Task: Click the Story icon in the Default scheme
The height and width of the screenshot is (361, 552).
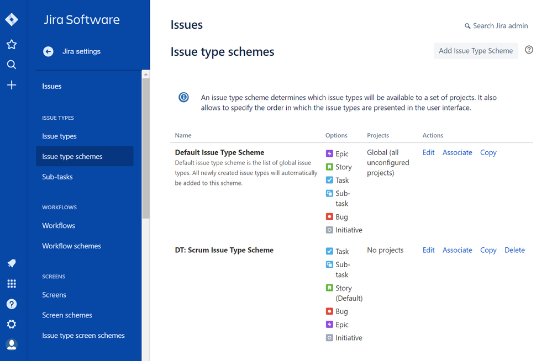Action: click(x=329, y=167)
